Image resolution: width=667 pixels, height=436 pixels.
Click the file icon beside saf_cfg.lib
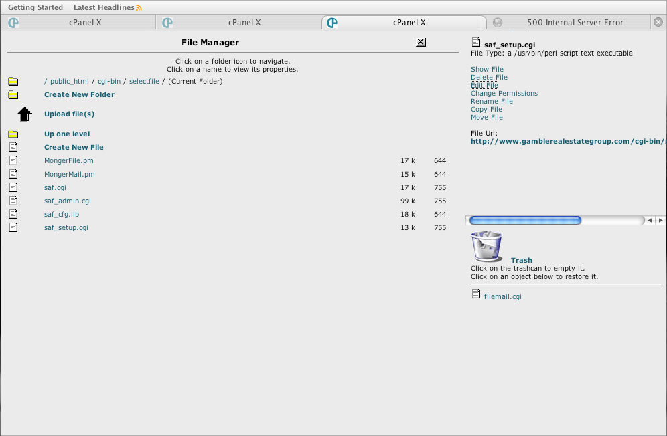point(13,214)
